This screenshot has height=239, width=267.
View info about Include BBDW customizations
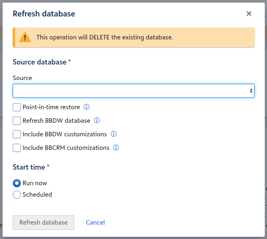(114, 134)
